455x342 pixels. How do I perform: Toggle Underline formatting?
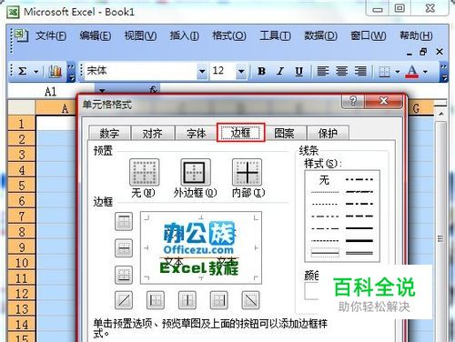(299, 71)
